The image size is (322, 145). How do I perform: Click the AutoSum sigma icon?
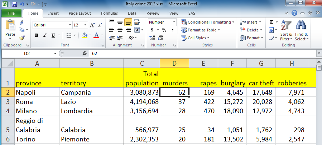(271, 22)
